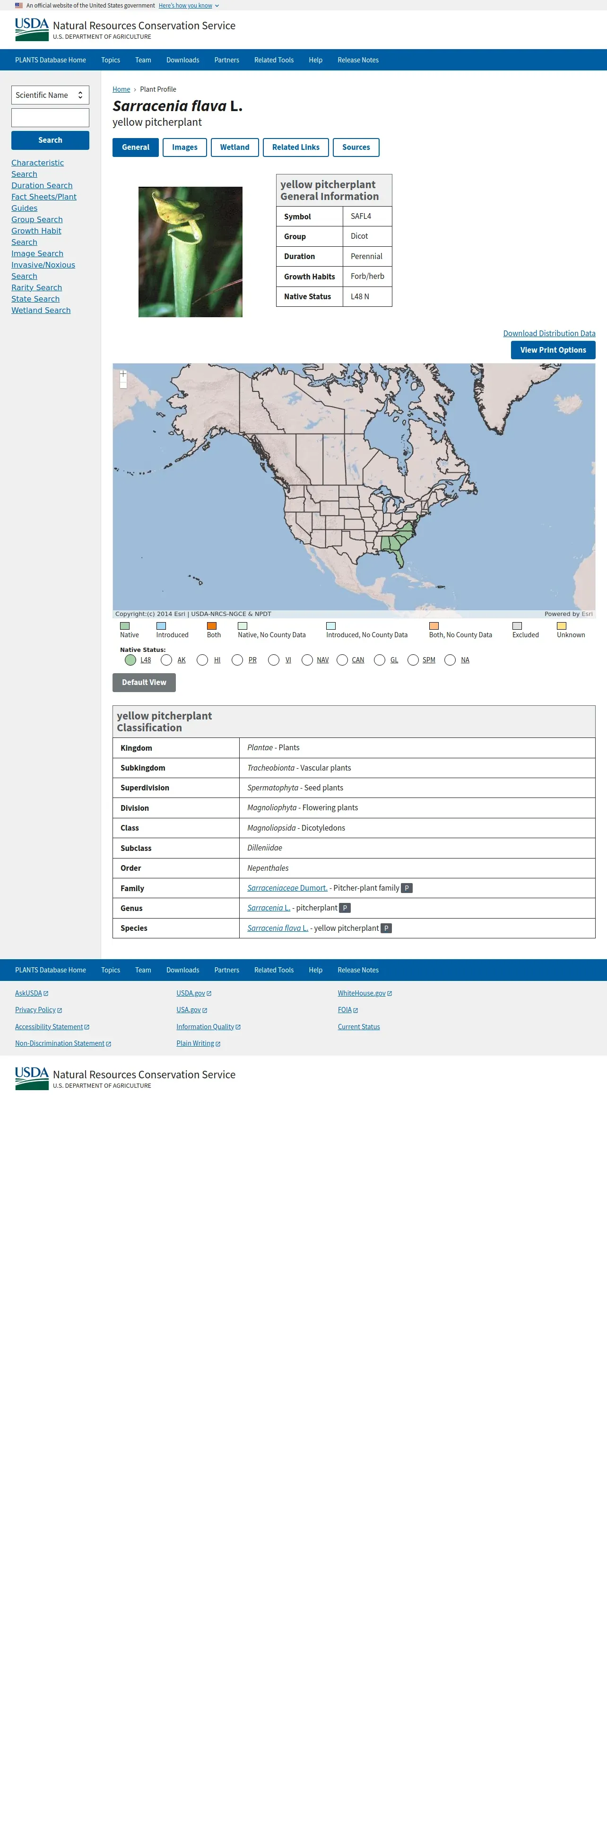This screenshot has height=1821, width=607.
Task: Select the HI native status radio
Action: [x=202, y=659]
